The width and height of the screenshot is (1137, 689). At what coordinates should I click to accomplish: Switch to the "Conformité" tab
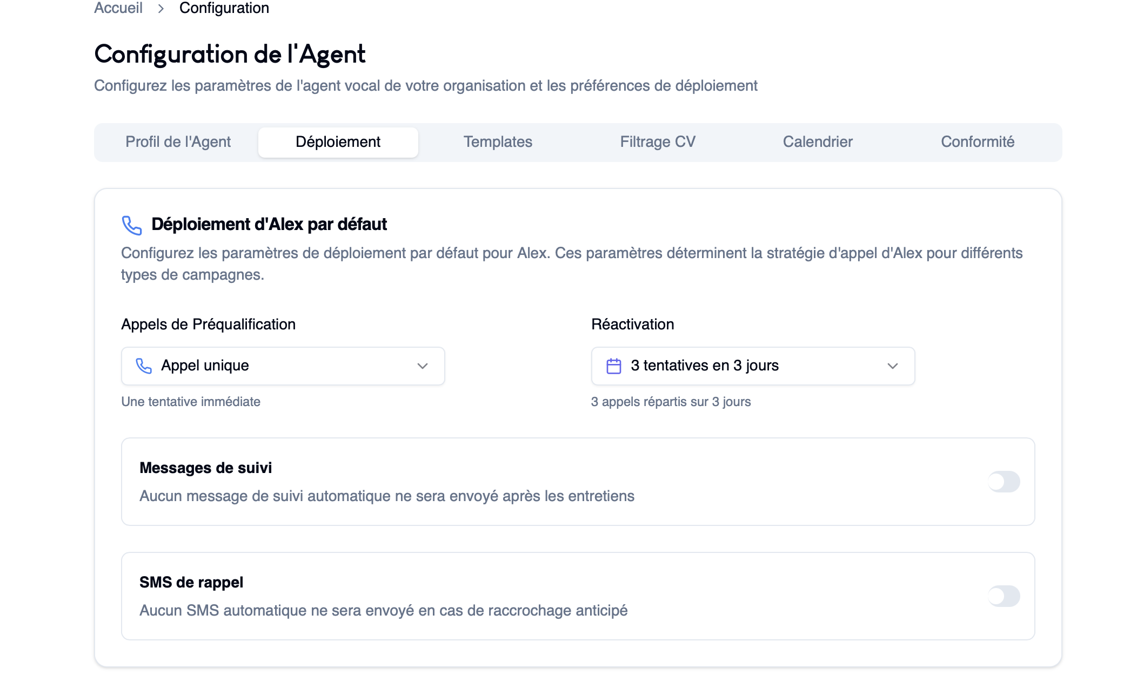pos(977,142)
